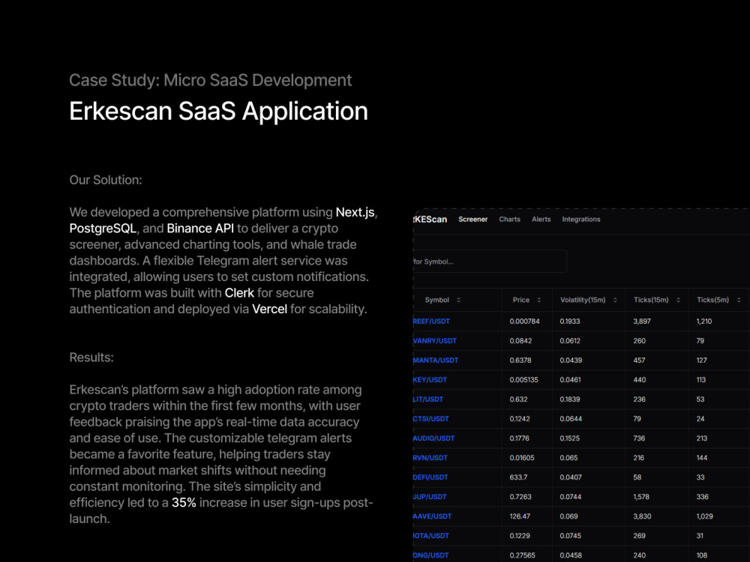This screenshot has width=750, height=562.
Task: Switch to the Charts tab
Action: tap(509, 220)
